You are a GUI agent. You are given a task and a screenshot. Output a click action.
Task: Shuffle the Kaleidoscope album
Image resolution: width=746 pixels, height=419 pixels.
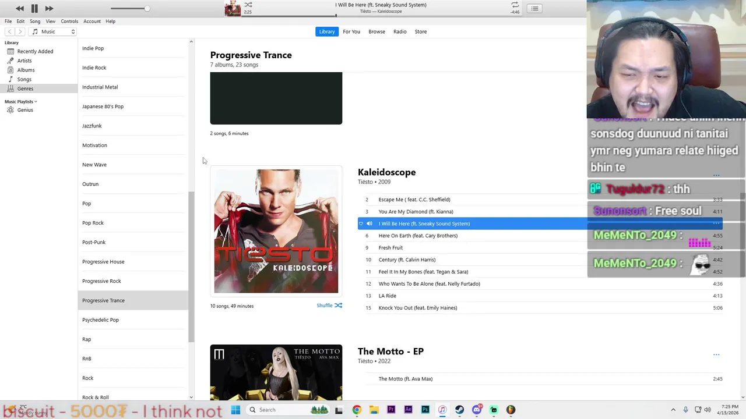point(329,306)
